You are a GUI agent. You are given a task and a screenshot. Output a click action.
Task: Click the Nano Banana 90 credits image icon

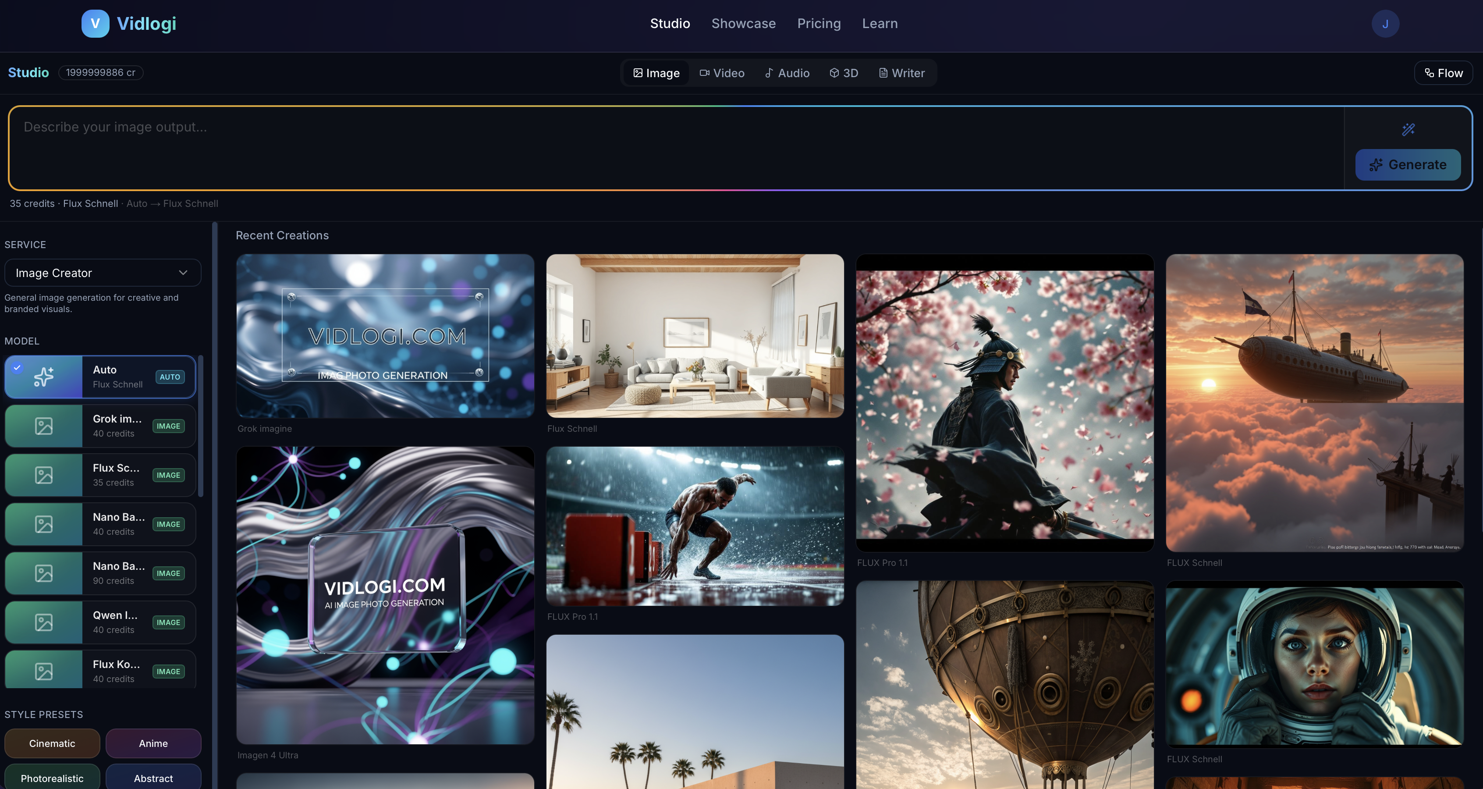click(44, 573)
